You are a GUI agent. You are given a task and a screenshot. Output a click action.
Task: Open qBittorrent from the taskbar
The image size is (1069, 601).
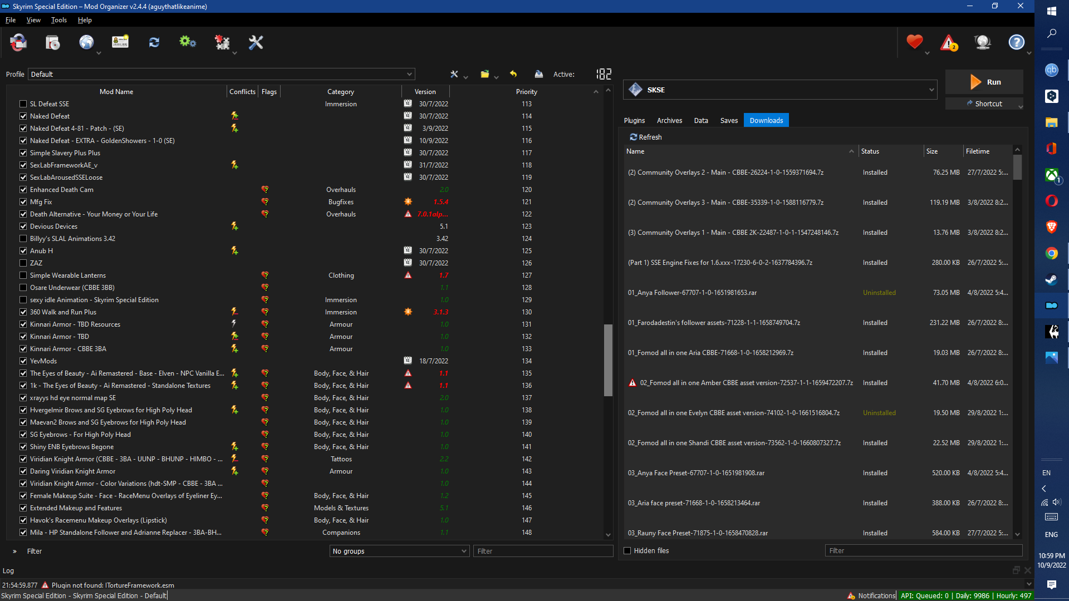pyautogui.click(x=1051, y=70)
